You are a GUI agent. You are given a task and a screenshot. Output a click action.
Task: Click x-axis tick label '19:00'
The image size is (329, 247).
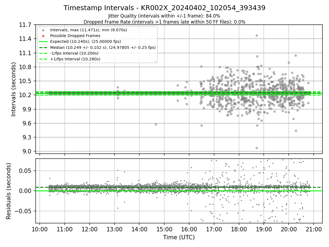(x=264, y=229)
